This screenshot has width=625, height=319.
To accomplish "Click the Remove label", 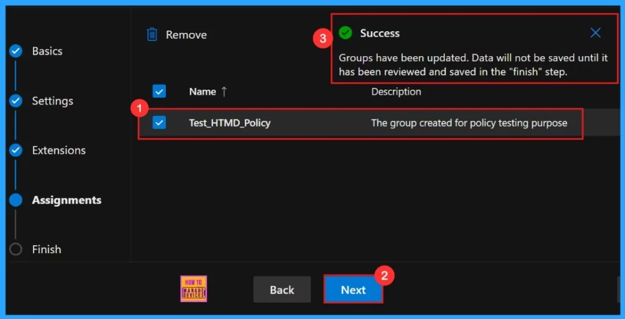I will coord(186,35).
